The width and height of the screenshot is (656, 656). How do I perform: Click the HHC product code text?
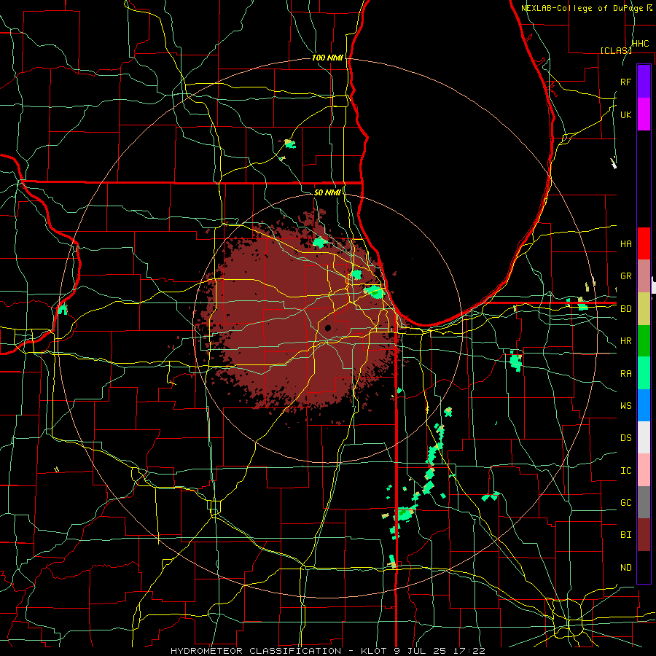click(x=640, y=44)
